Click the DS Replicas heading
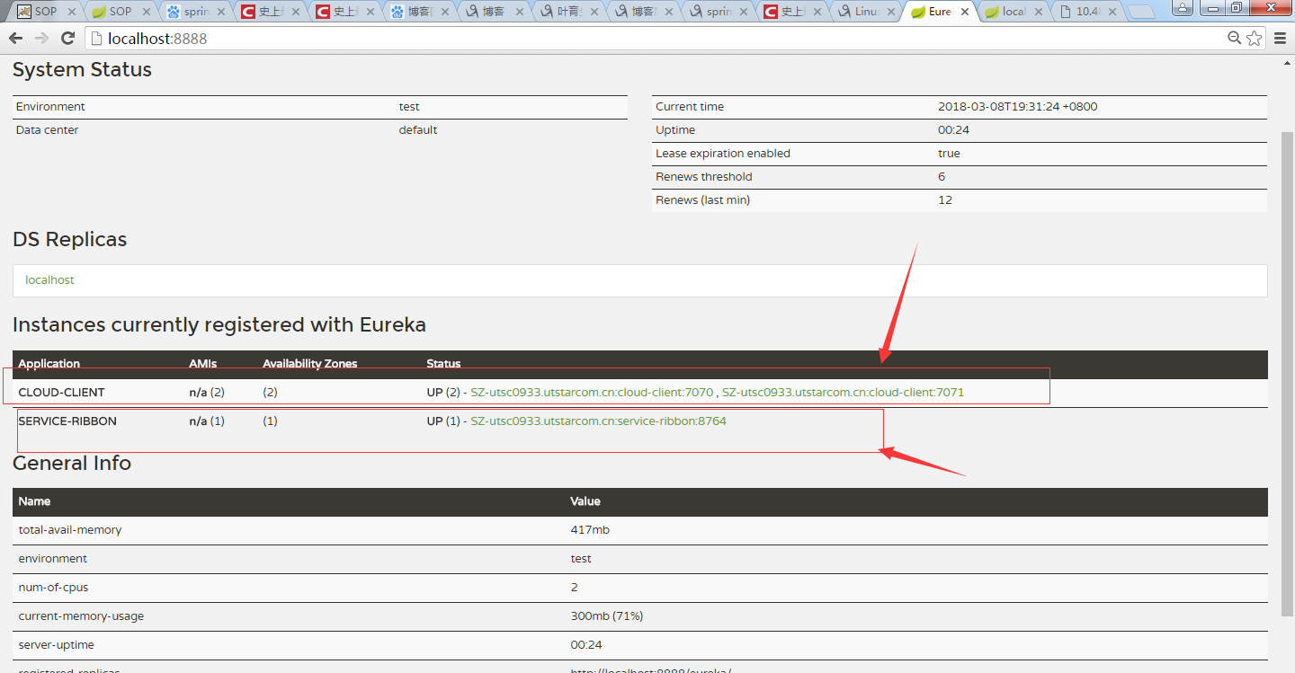The height and width of the screenshot is (673, 1295). (69, 240)
